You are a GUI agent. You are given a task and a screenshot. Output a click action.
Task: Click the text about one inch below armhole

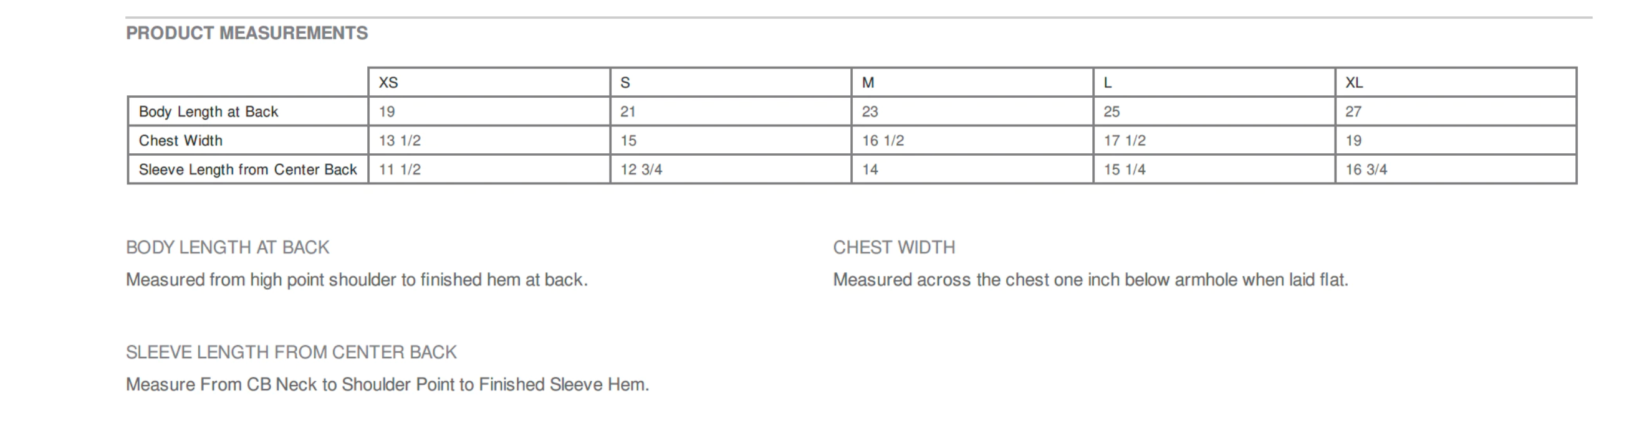[1091, 280]
